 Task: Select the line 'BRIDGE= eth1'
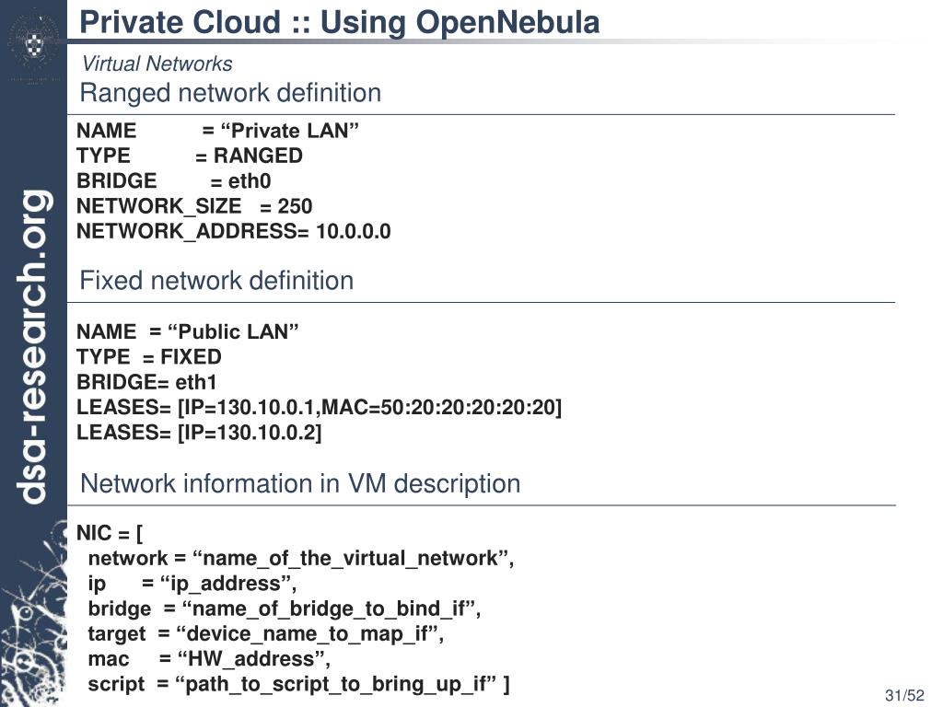[x=146, y=382]
